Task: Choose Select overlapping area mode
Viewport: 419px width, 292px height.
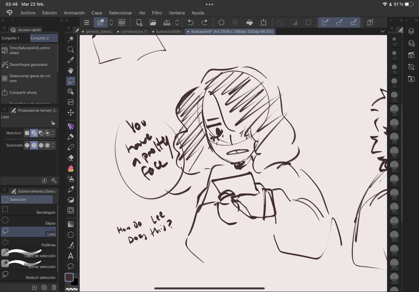Action: [x=47, y=133]
